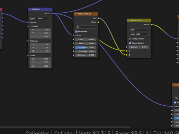
Task: Click the Noise Texture Lacunarity input socket
Action: [x=73, y=51]
